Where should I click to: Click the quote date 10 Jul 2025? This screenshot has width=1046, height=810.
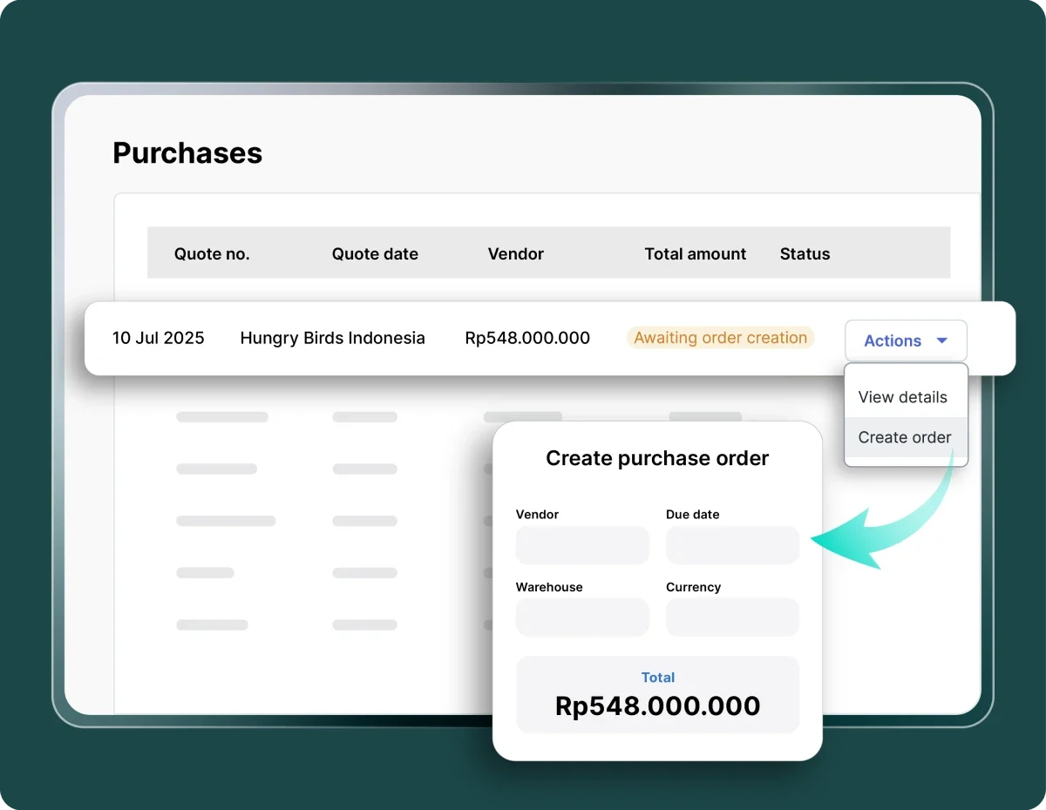(x=159, y=338)
